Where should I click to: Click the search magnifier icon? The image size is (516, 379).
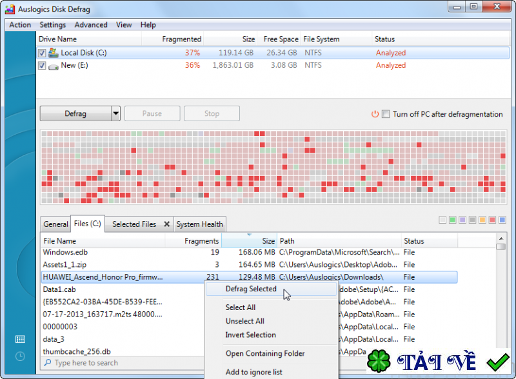pyautogui.click(x=48, y=362)
